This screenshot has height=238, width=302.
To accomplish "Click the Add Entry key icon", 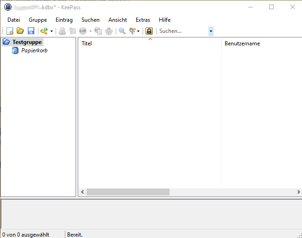I will point(44,31).
